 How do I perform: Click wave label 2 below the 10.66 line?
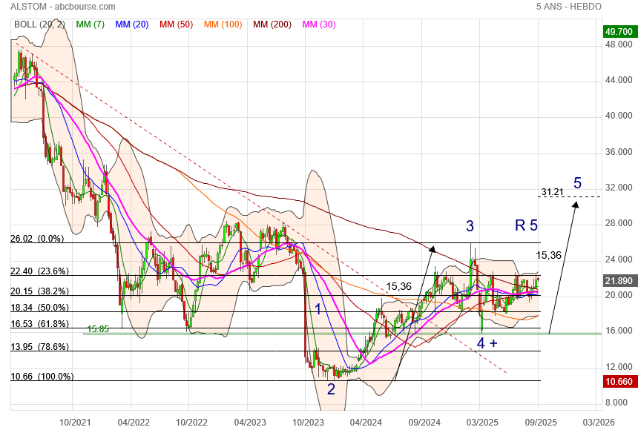[331, 389]
